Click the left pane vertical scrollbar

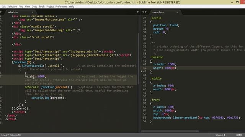point(138,59)
